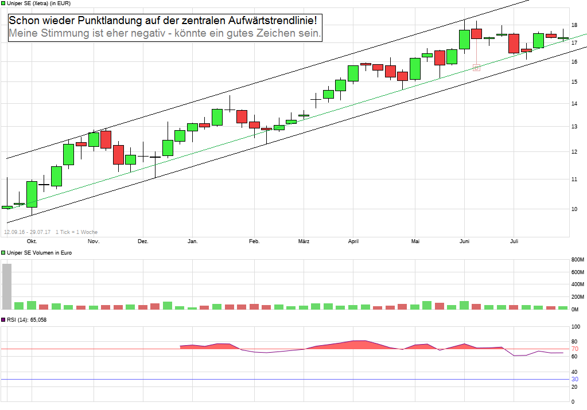Click price axis label 17
587x410 pixels.
click(x=574, y=43)
